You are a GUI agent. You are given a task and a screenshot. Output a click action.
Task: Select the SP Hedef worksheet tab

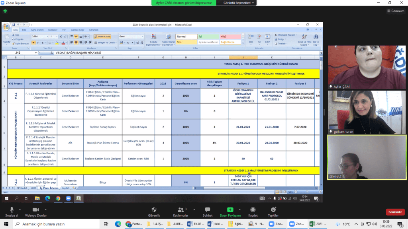tap(21, 188)
